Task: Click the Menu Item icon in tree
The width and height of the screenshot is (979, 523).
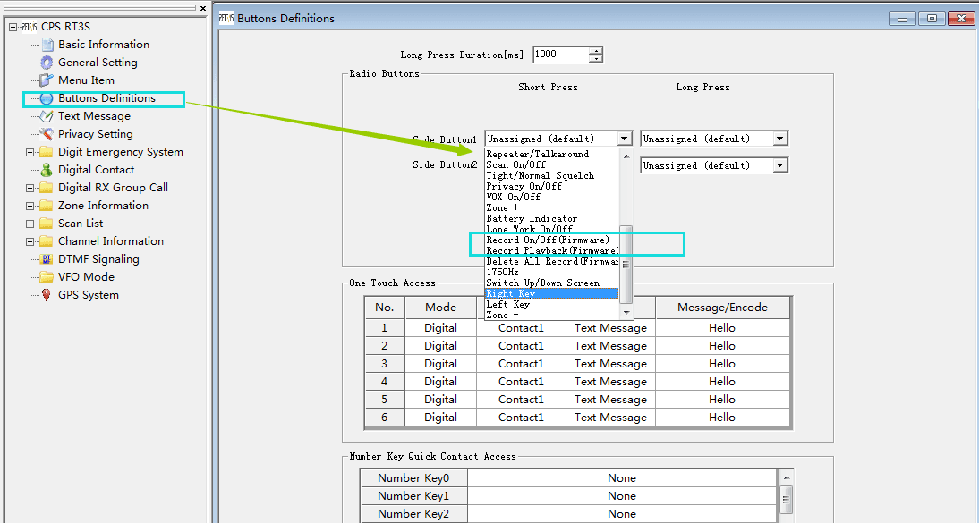Action: pyautogui.click(x=47, y=80)
